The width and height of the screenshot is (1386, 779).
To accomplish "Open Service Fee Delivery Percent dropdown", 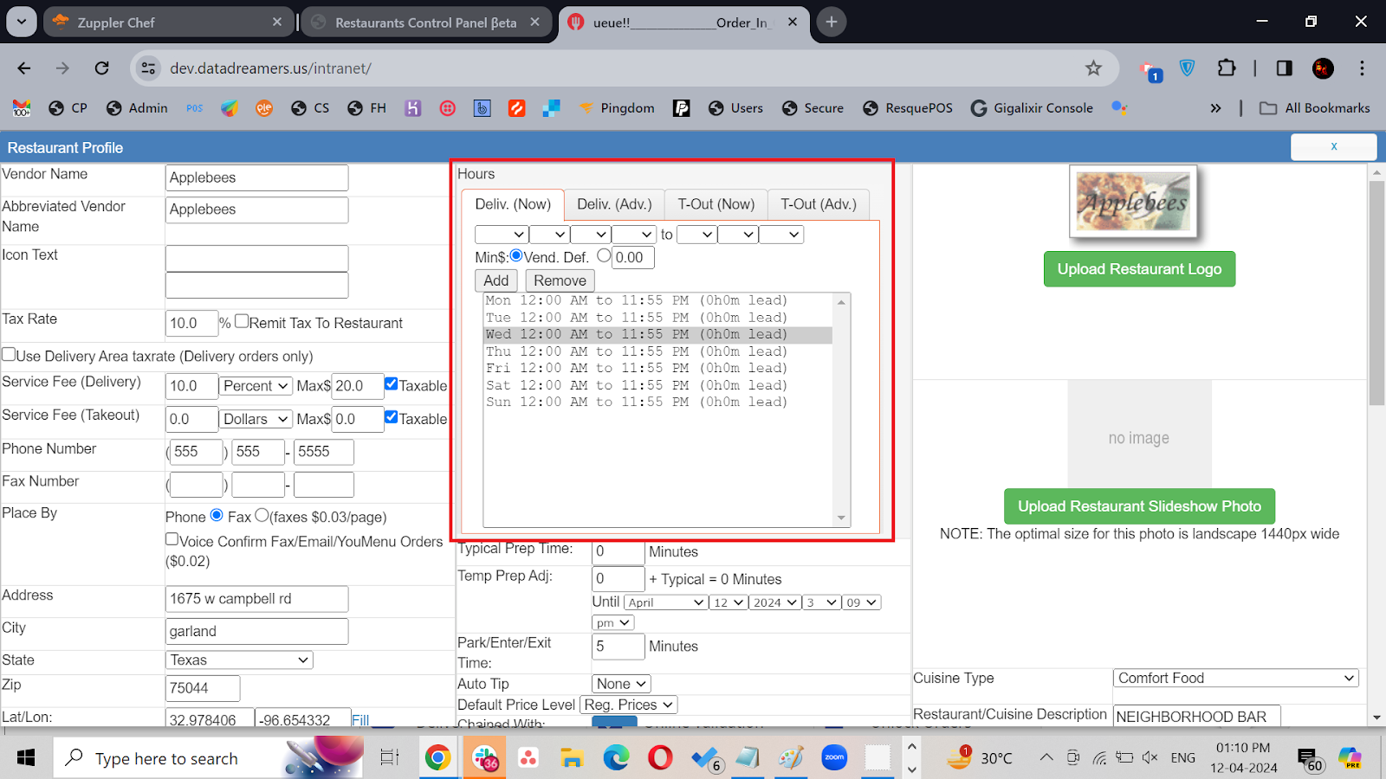I will click(x=256, y=386).
